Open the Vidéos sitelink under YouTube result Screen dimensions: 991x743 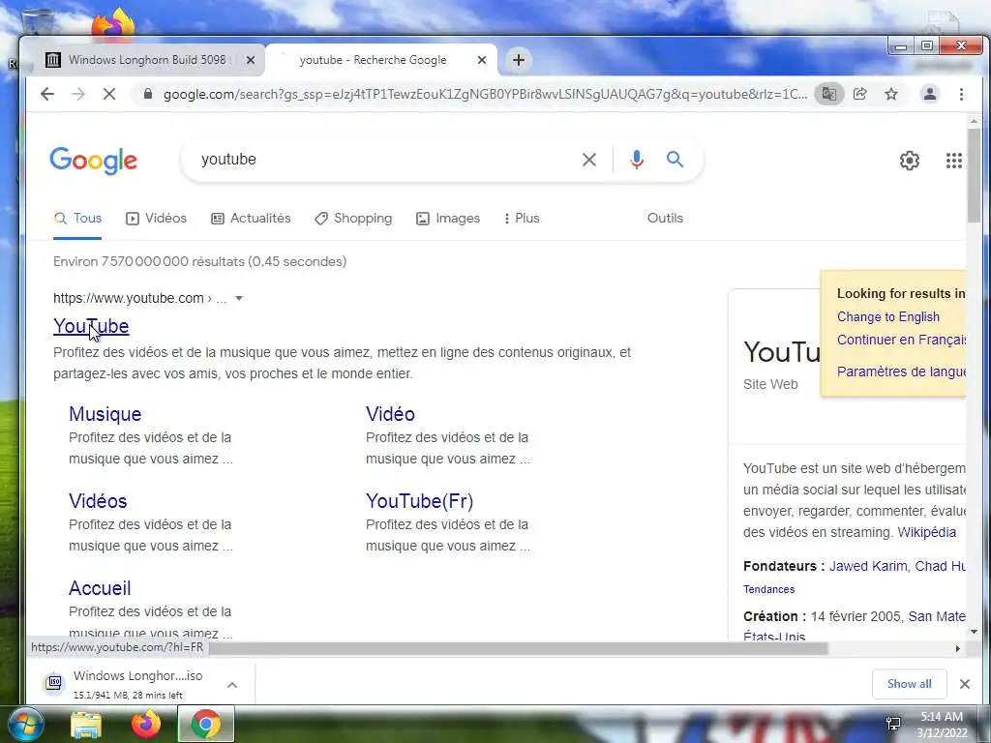[x=98, y=501]
